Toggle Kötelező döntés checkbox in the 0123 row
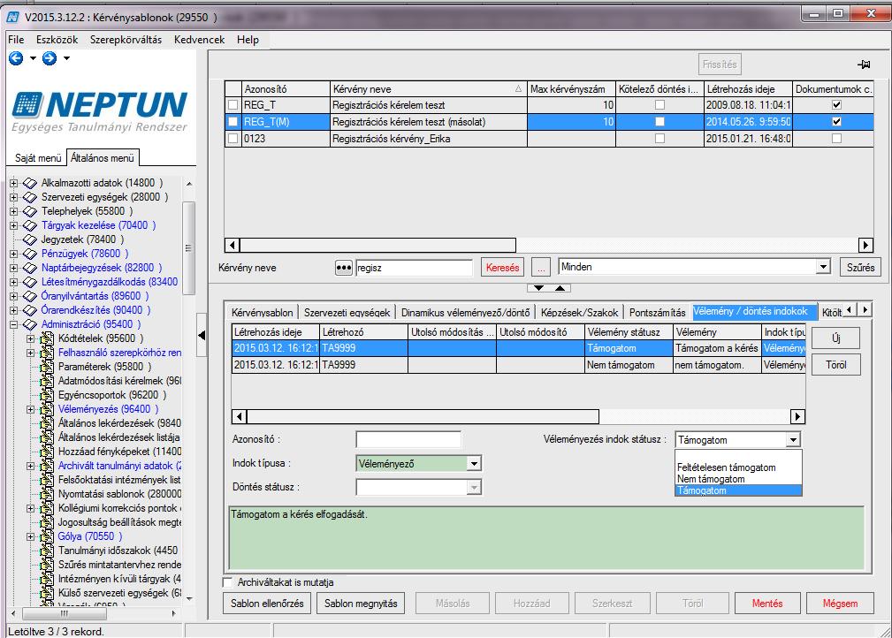892x638 pixels. (x=659, y=138)
